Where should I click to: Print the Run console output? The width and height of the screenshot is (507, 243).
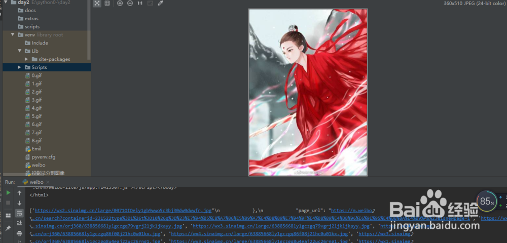(19, 233)
